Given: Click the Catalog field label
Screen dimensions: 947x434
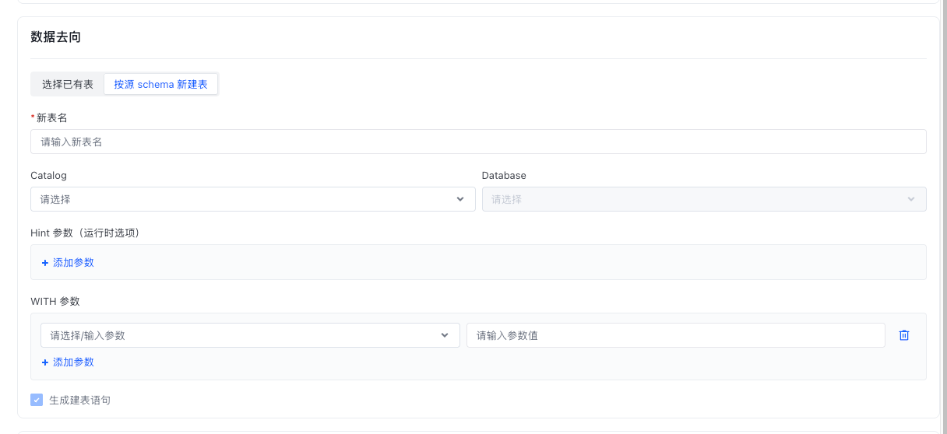Looking at the screenshot, I should pos(48,175).
